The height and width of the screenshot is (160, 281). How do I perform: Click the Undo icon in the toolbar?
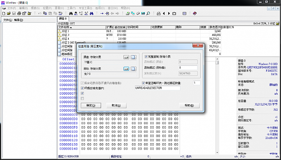pos(39,13)
